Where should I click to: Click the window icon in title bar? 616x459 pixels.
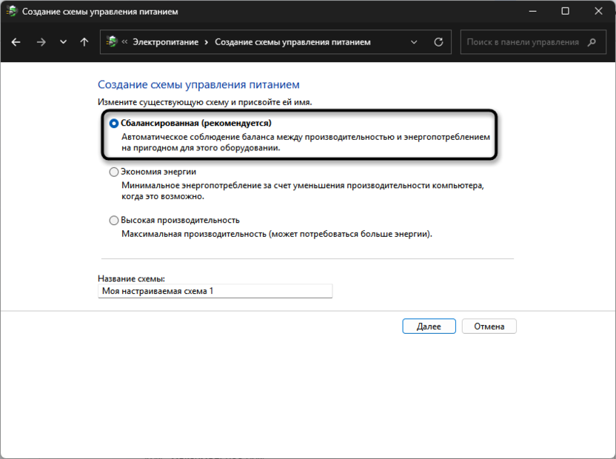[11, 12]
